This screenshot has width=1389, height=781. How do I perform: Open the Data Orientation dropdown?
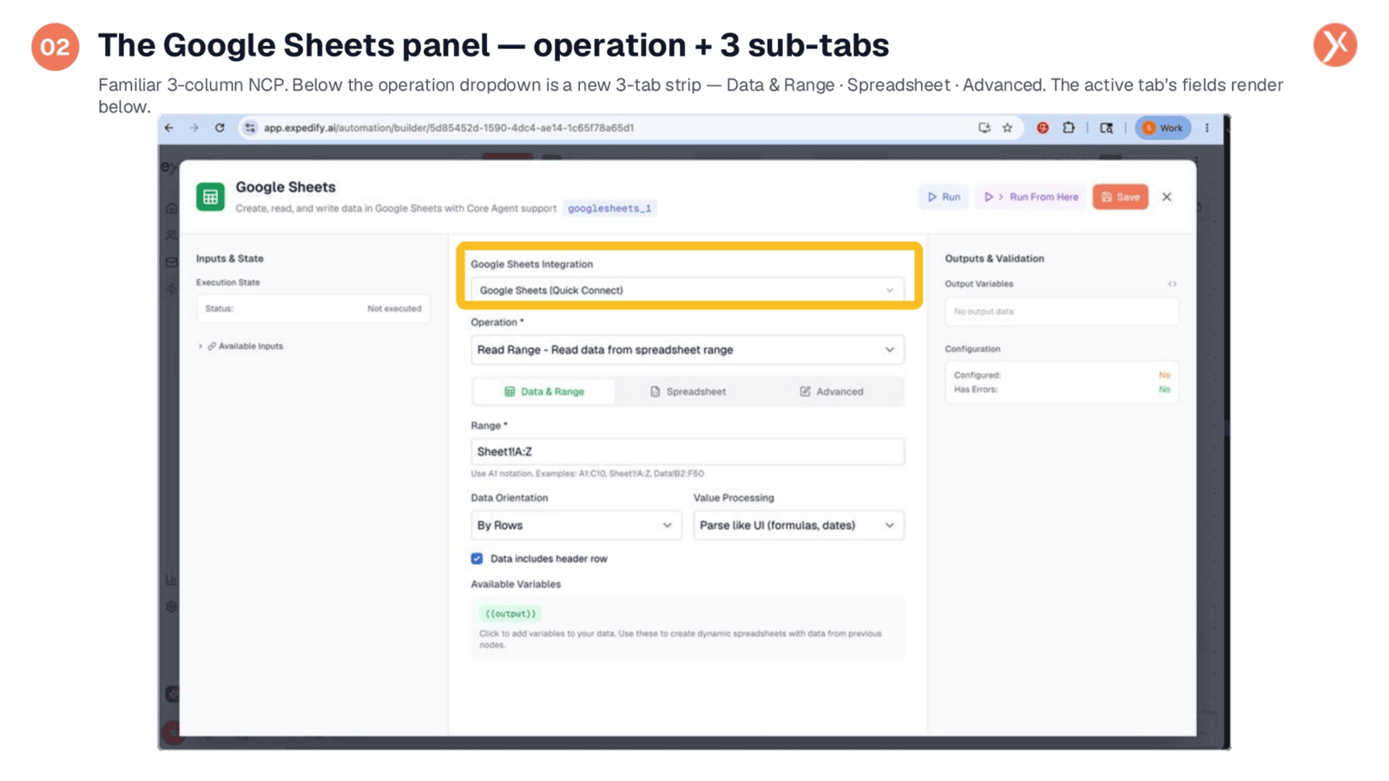tap(576, 525)
